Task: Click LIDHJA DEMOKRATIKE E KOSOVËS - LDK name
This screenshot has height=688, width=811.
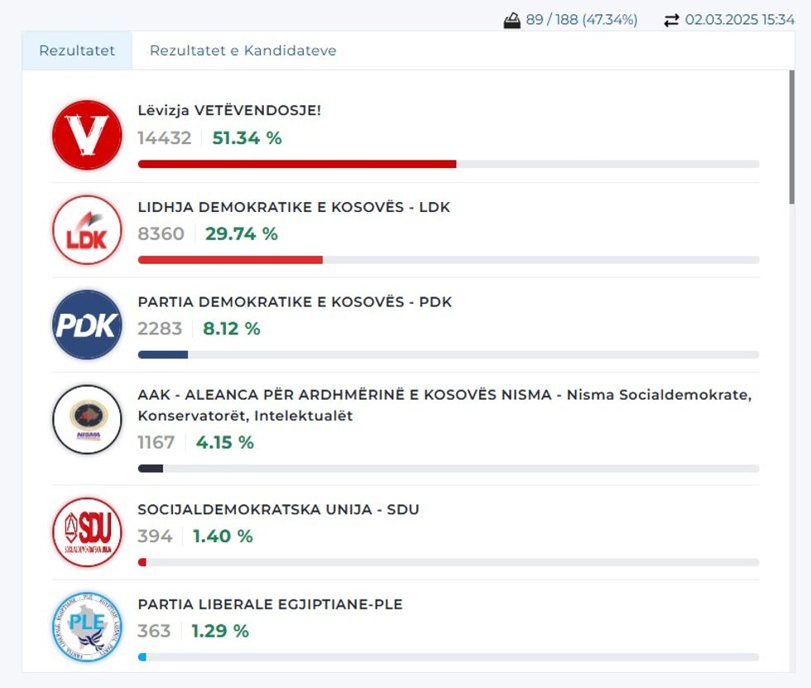Action: tap(294, 207)
